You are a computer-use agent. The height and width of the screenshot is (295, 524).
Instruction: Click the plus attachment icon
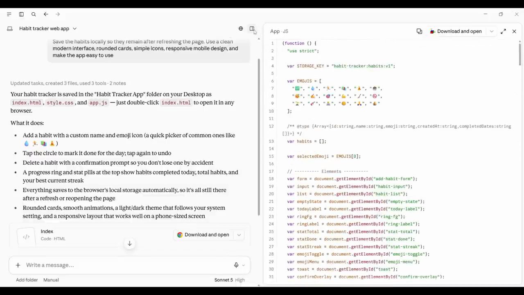coord(18,265)
